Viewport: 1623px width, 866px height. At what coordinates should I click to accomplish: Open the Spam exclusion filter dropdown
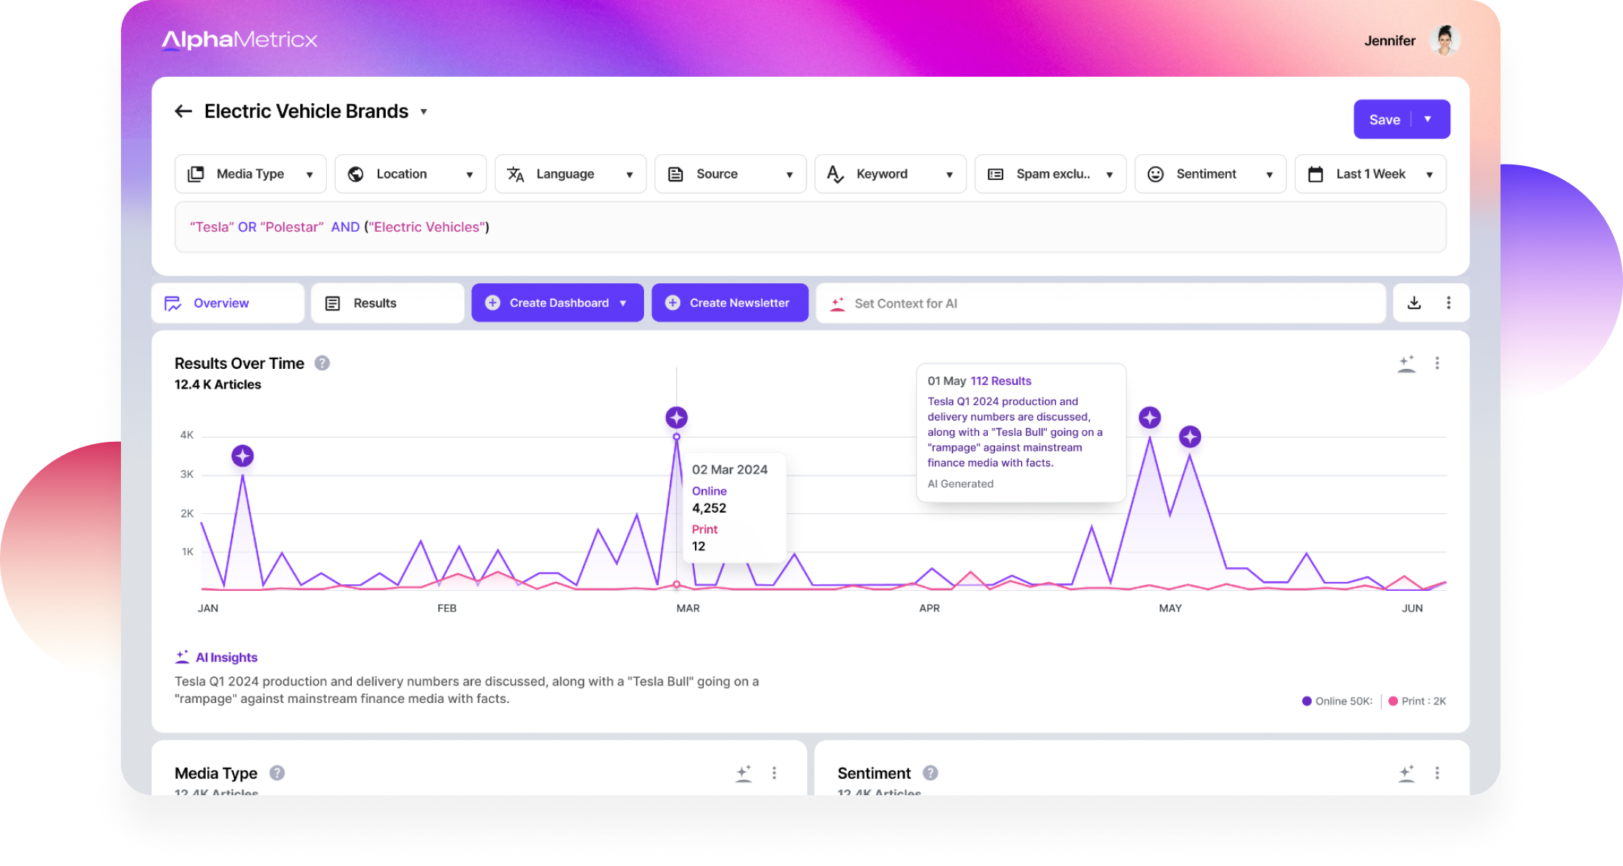(x=1051, y=174)
